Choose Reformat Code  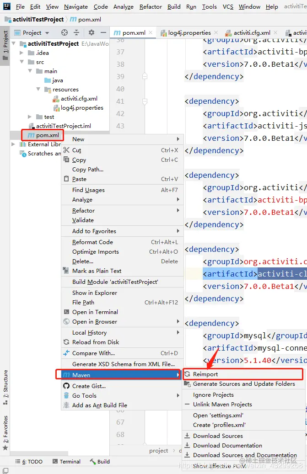122,242
